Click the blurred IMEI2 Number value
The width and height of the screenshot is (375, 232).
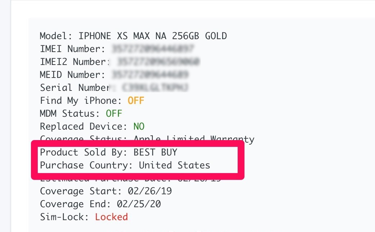[x=159, y=62]
